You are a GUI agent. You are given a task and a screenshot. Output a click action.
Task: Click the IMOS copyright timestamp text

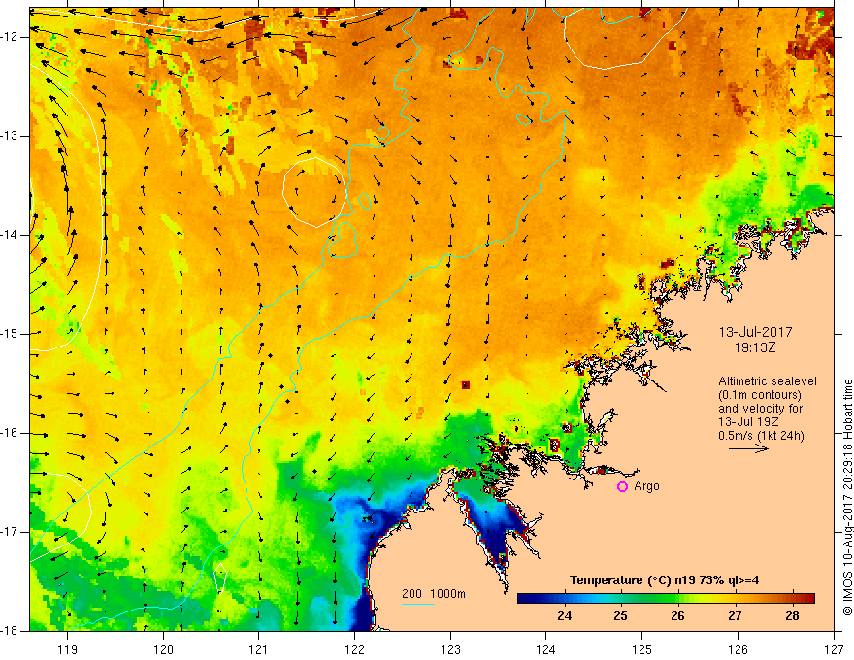point(847,498)
